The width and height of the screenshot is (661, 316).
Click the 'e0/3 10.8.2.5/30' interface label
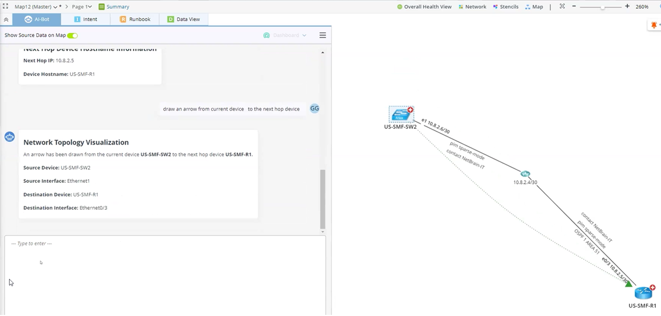(615, 271)
